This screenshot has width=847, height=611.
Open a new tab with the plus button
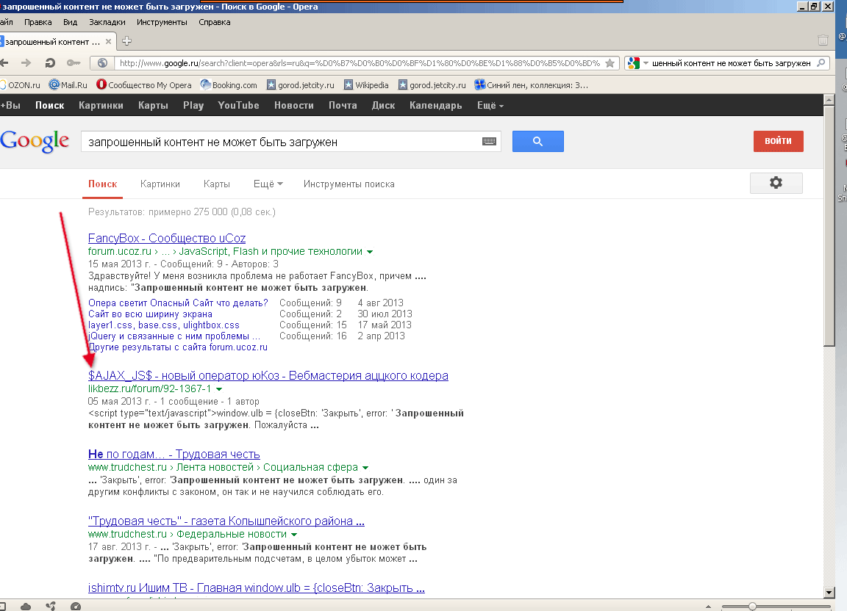tap(127, 41)
